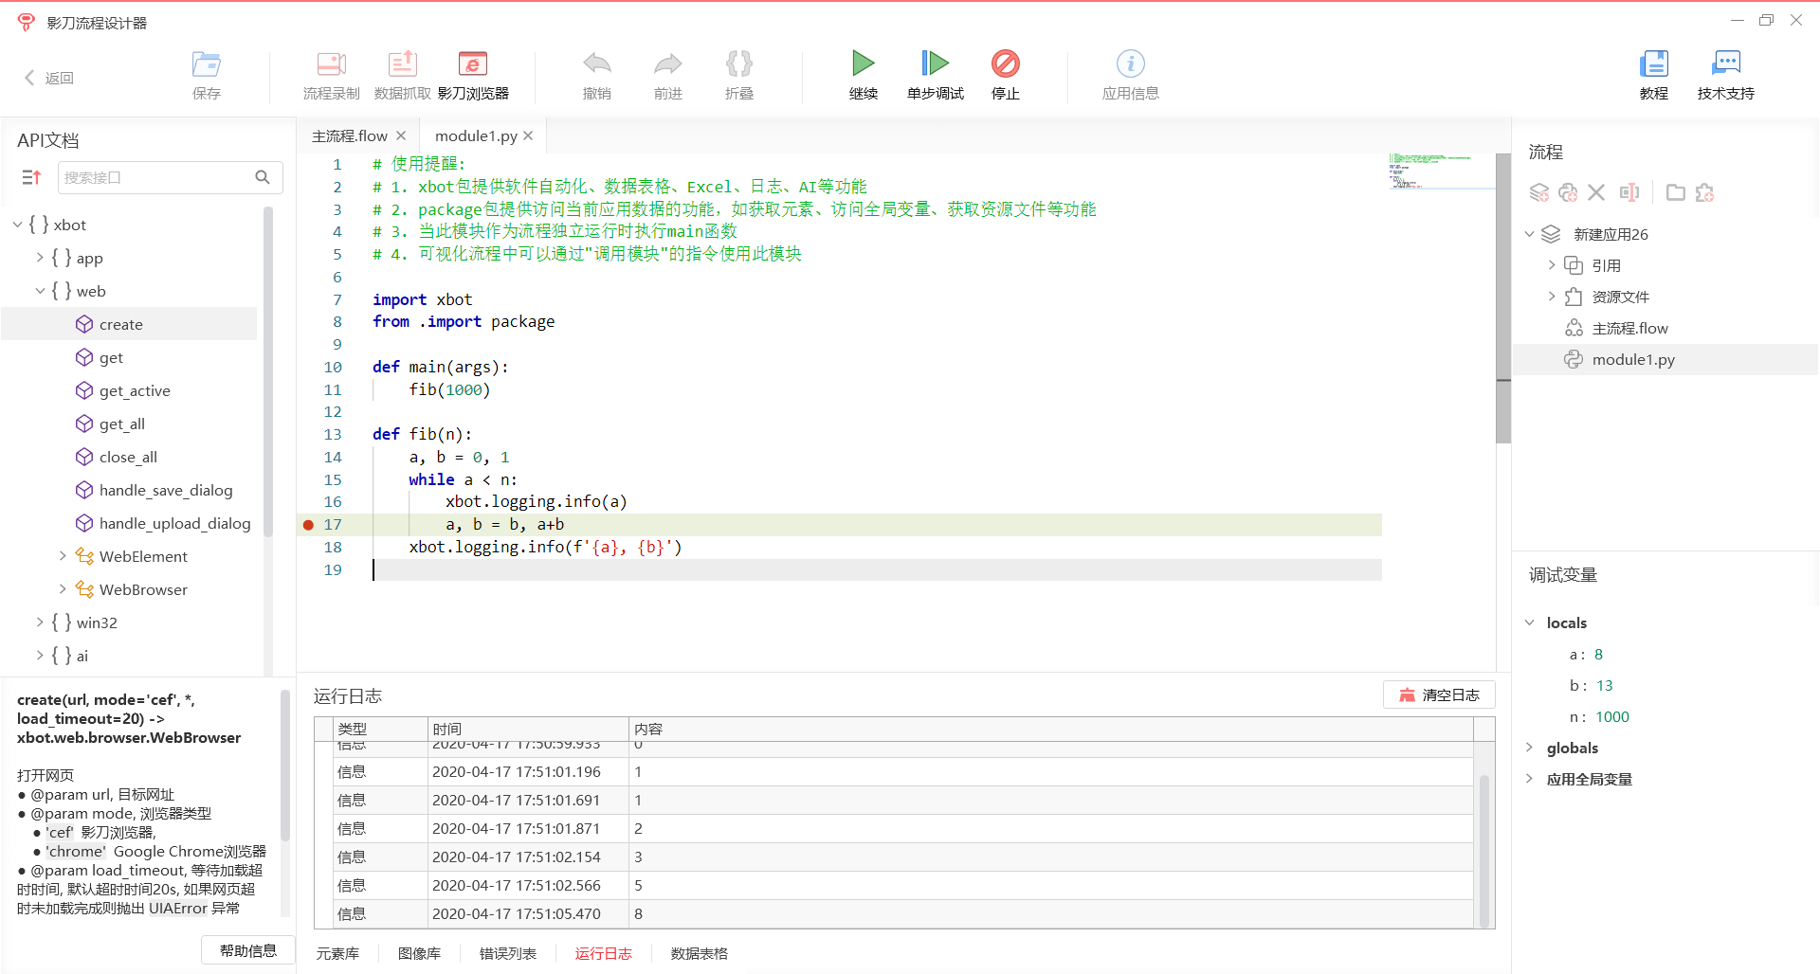Screen dimensions: 1820x974
Task: Add a new Python module icon in 流程 panel
Action: tap(1568, 192)
